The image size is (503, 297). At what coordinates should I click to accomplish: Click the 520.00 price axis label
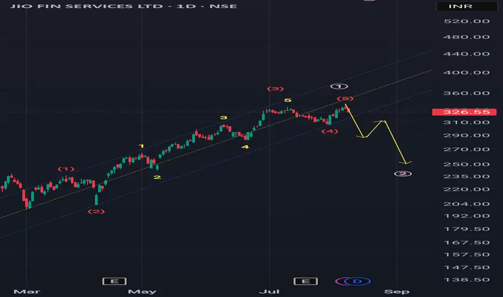coord(466,22)
